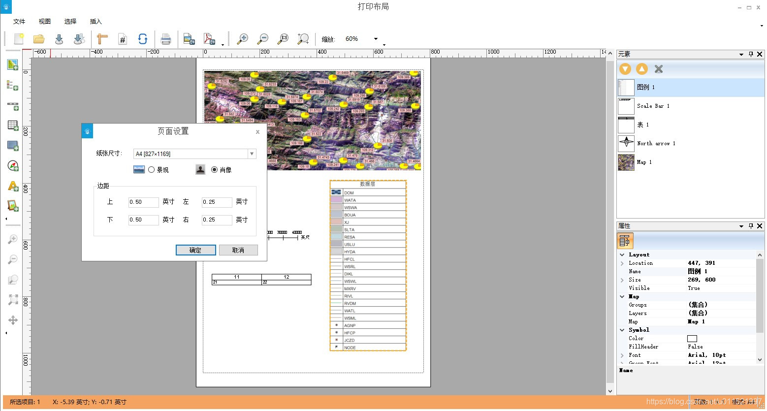Select Scale Bar 1 in Elements list
Viewport: 767px width, 411px height.
coord(690,106)
